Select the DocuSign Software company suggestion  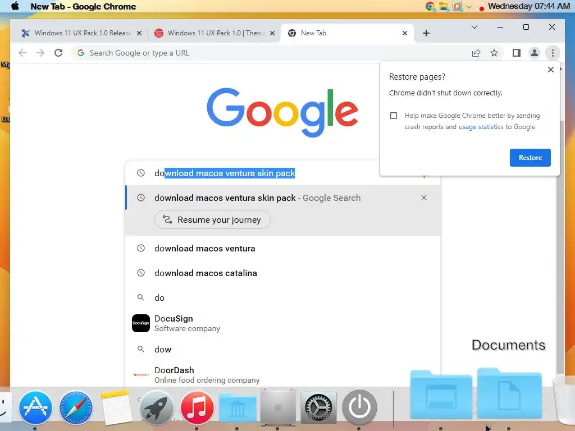point(283,323)
